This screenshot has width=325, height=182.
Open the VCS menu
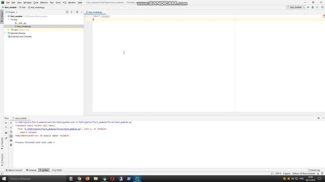point(64,3)
